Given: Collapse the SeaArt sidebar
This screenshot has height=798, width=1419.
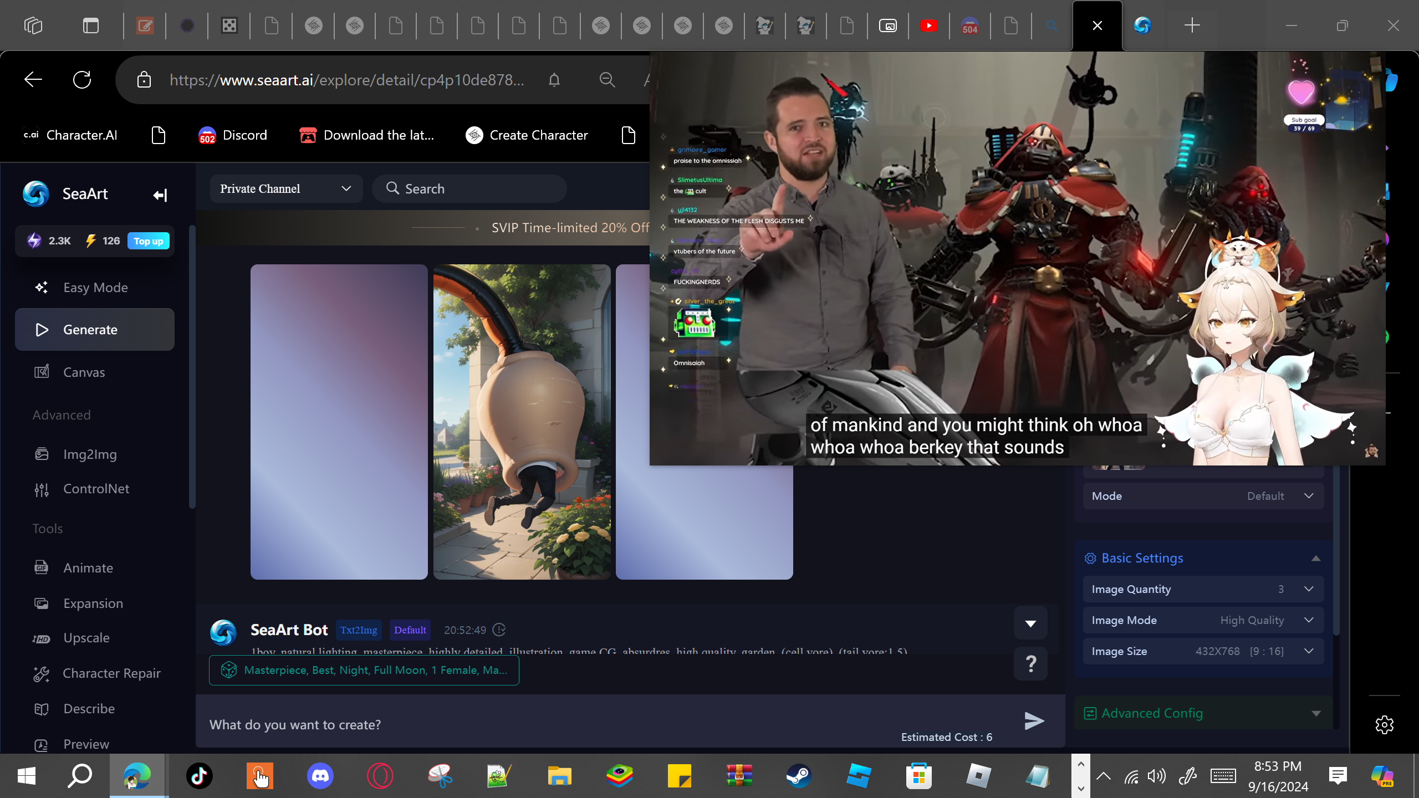Looking at the screenshot, I should pos(160,195).
